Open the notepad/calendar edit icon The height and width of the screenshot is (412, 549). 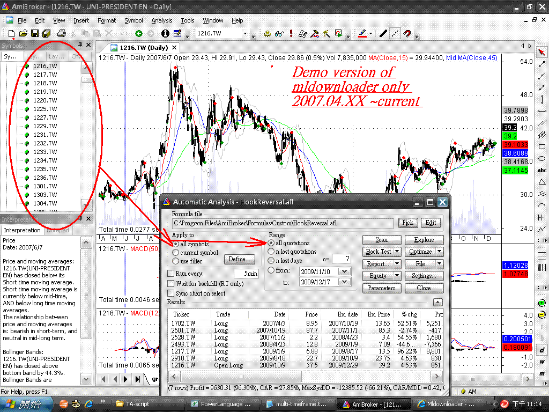pyautogui.click(x=177, y=34)
